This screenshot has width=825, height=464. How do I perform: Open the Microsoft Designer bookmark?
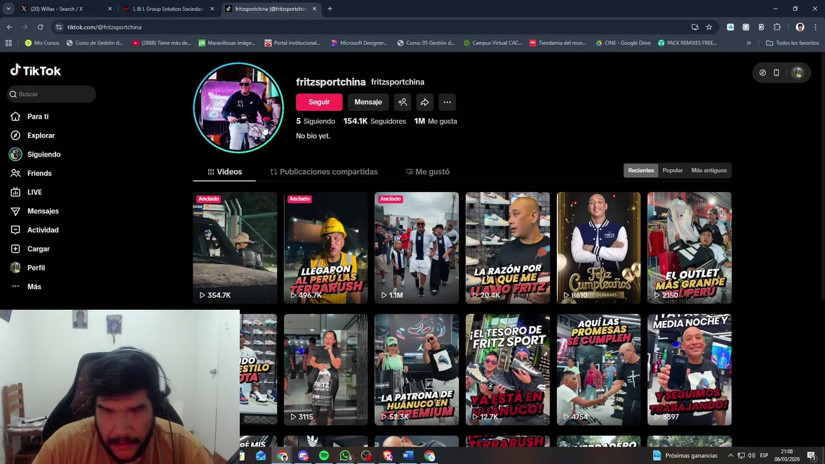click(x=359, y=43)
